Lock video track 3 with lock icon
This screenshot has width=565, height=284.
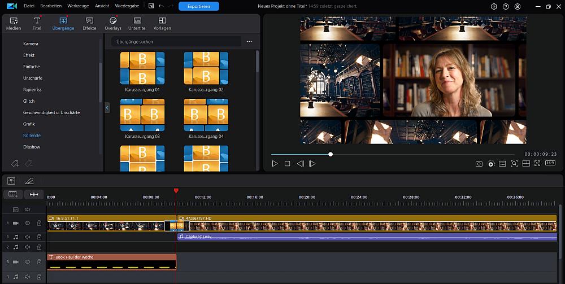tap(39, 263)
